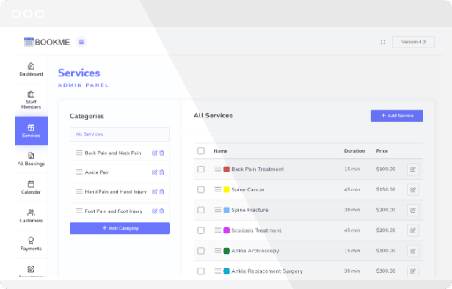Click the magenta swatch of Scoliosis Treatment
The width and height of the screenshot is (452, 289).
point(226,230)
